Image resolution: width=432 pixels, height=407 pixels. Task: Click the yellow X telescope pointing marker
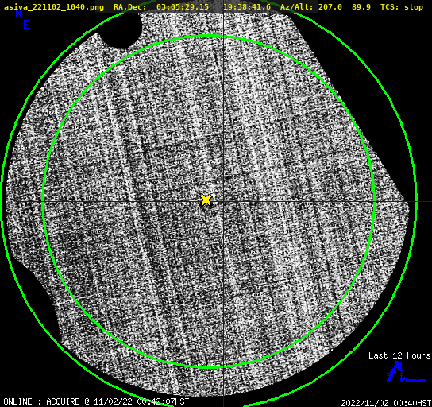pos(206,200)
